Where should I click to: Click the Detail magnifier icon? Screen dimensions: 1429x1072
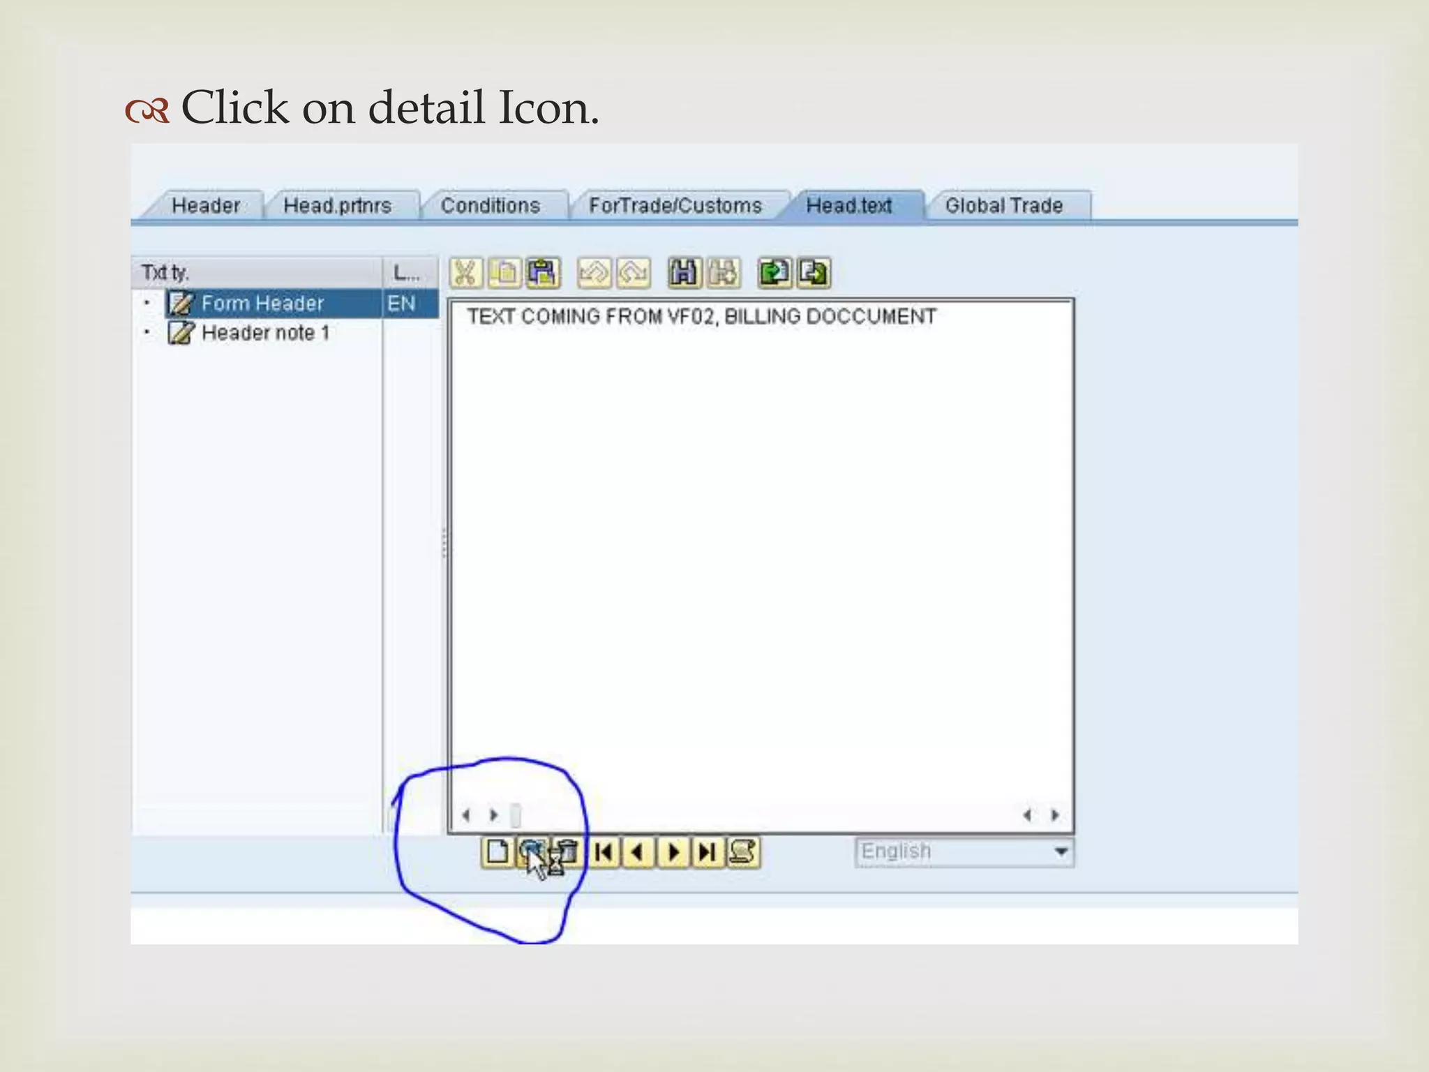point(531,851)
